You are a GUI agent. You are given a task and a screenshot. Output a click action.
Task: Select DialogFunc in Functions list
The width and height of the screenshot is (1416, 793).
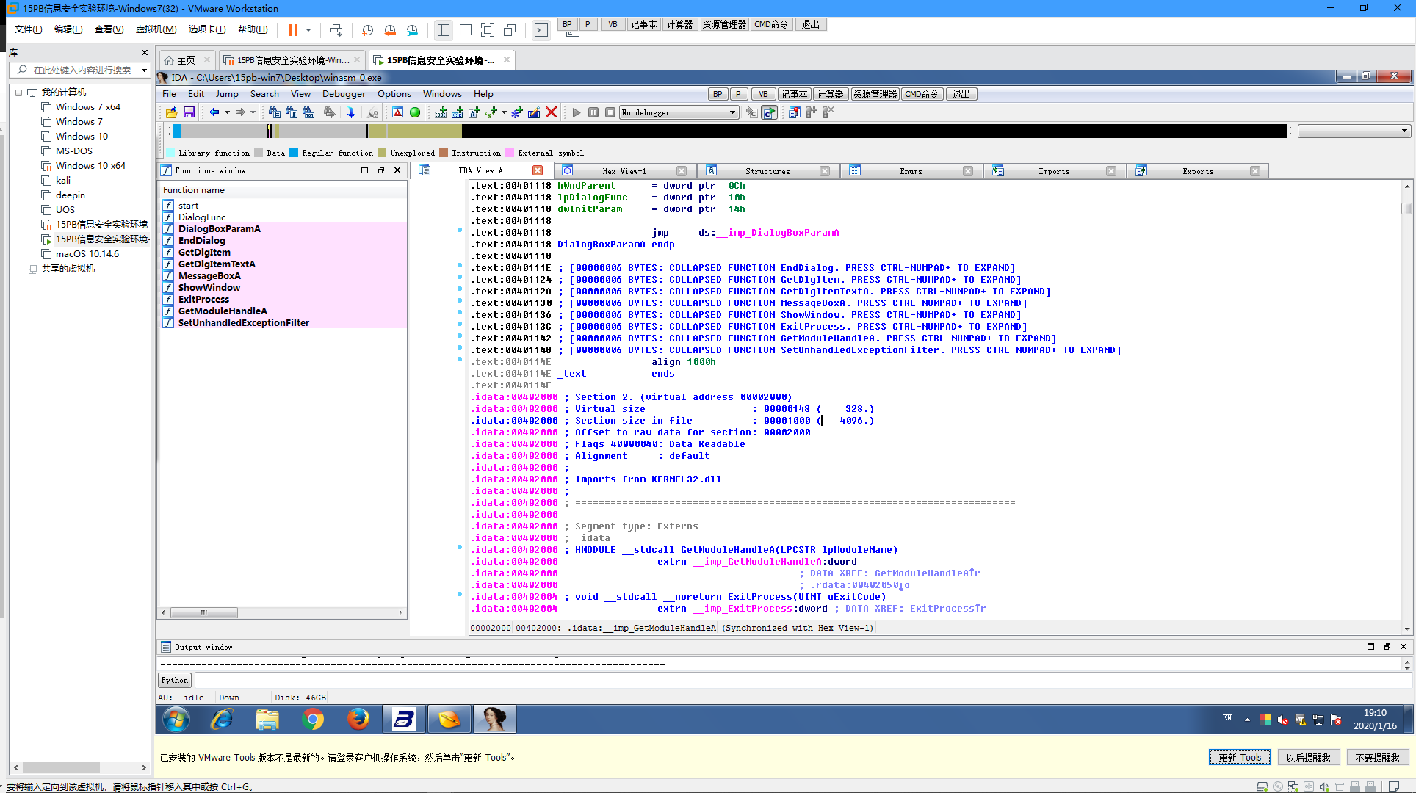(x=202, y=217)
